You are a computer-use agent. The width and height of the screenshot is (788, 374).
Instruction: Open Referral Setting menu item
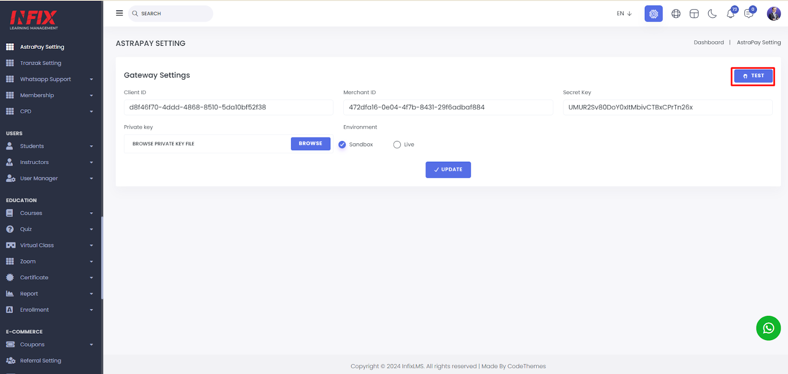coord(40,361)
